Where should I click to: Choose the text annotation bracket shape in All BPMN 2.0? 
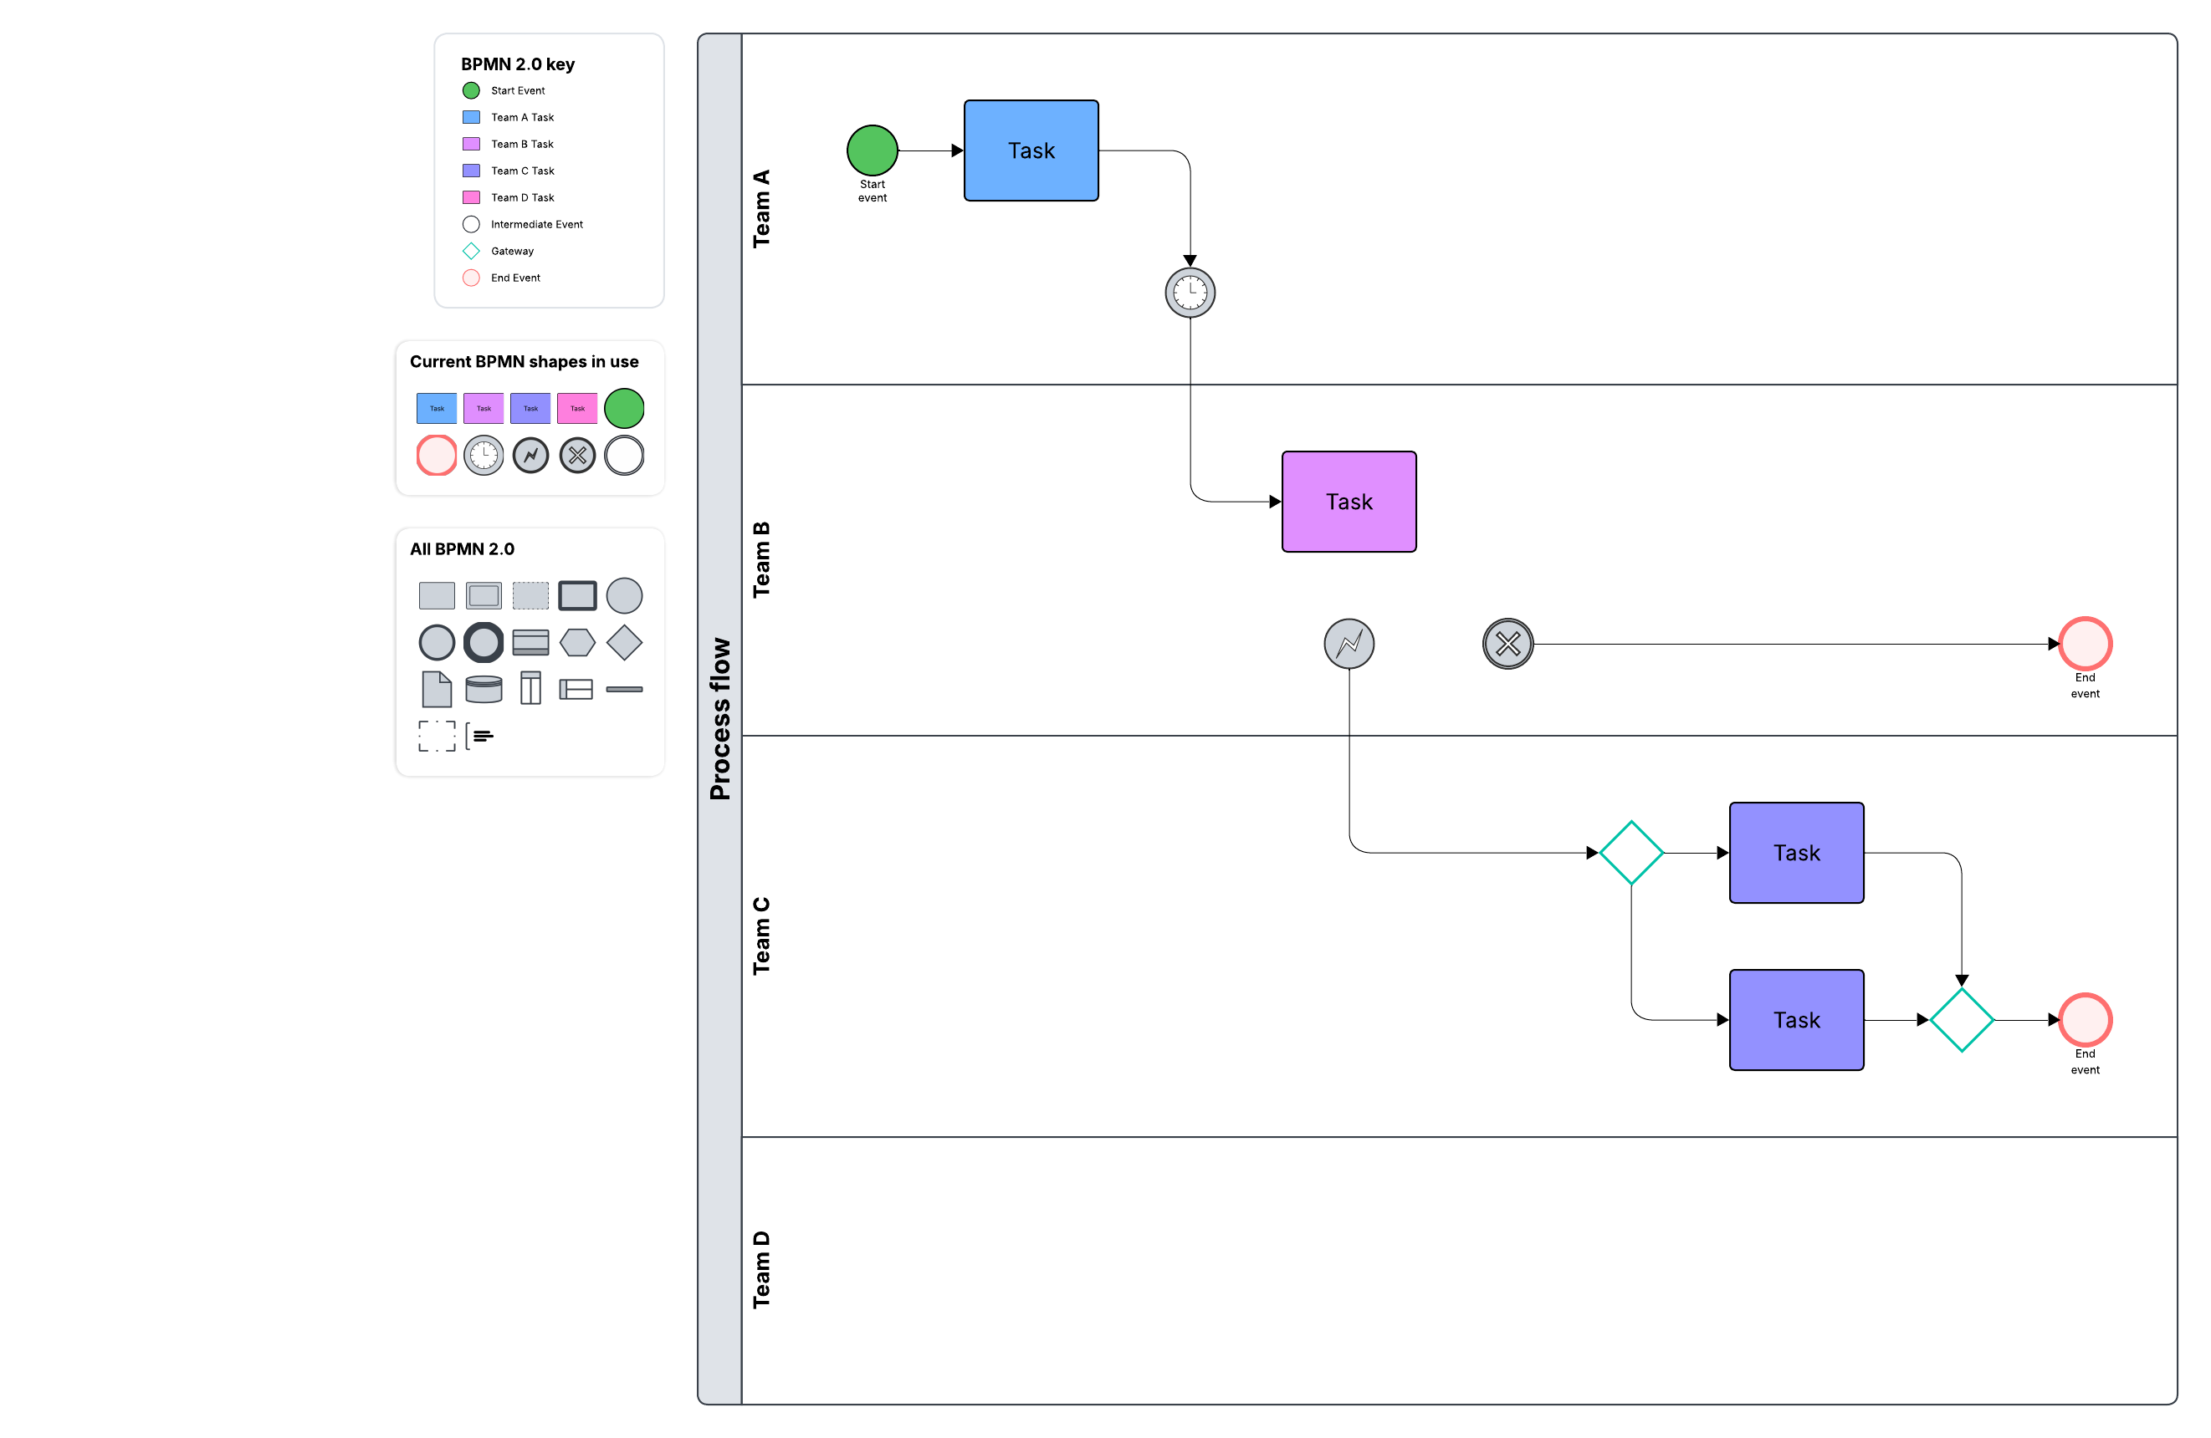coord(479,737)
